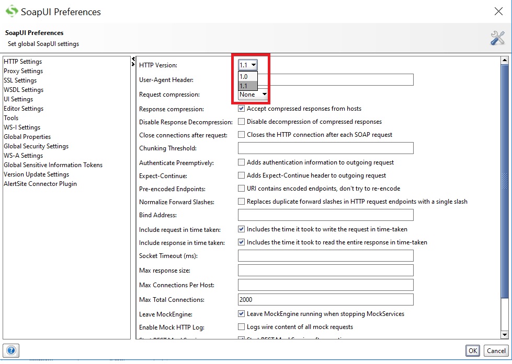This screenshot has height=364, width=512.
Task: Open WS-A Settings category
Action: point(24,156)
